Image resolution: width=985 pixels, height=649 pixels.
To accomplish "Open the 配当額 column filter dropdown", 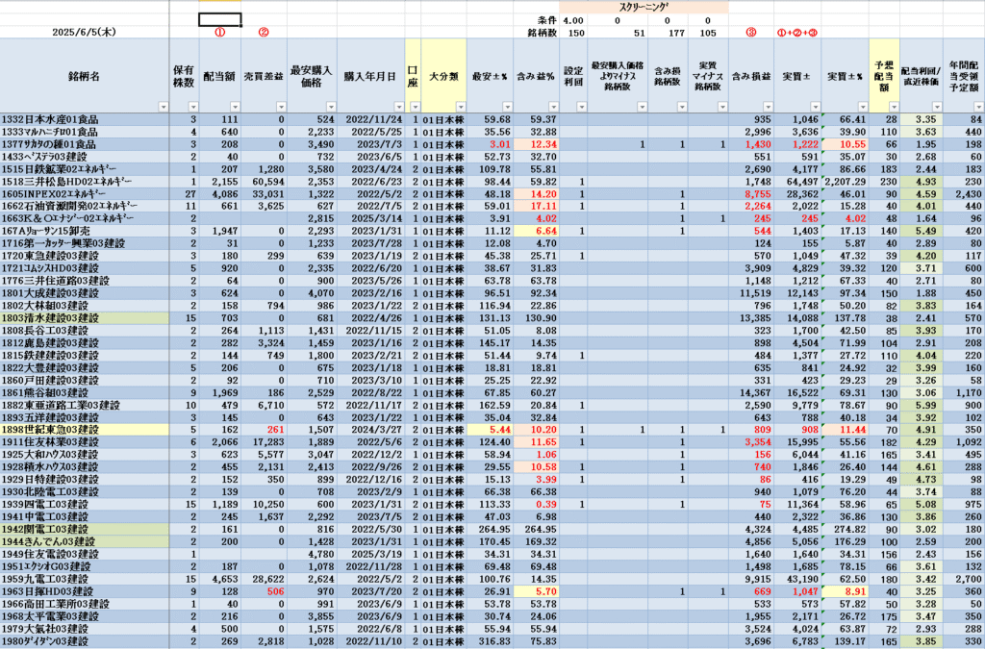I will click(x=236, y=107).
